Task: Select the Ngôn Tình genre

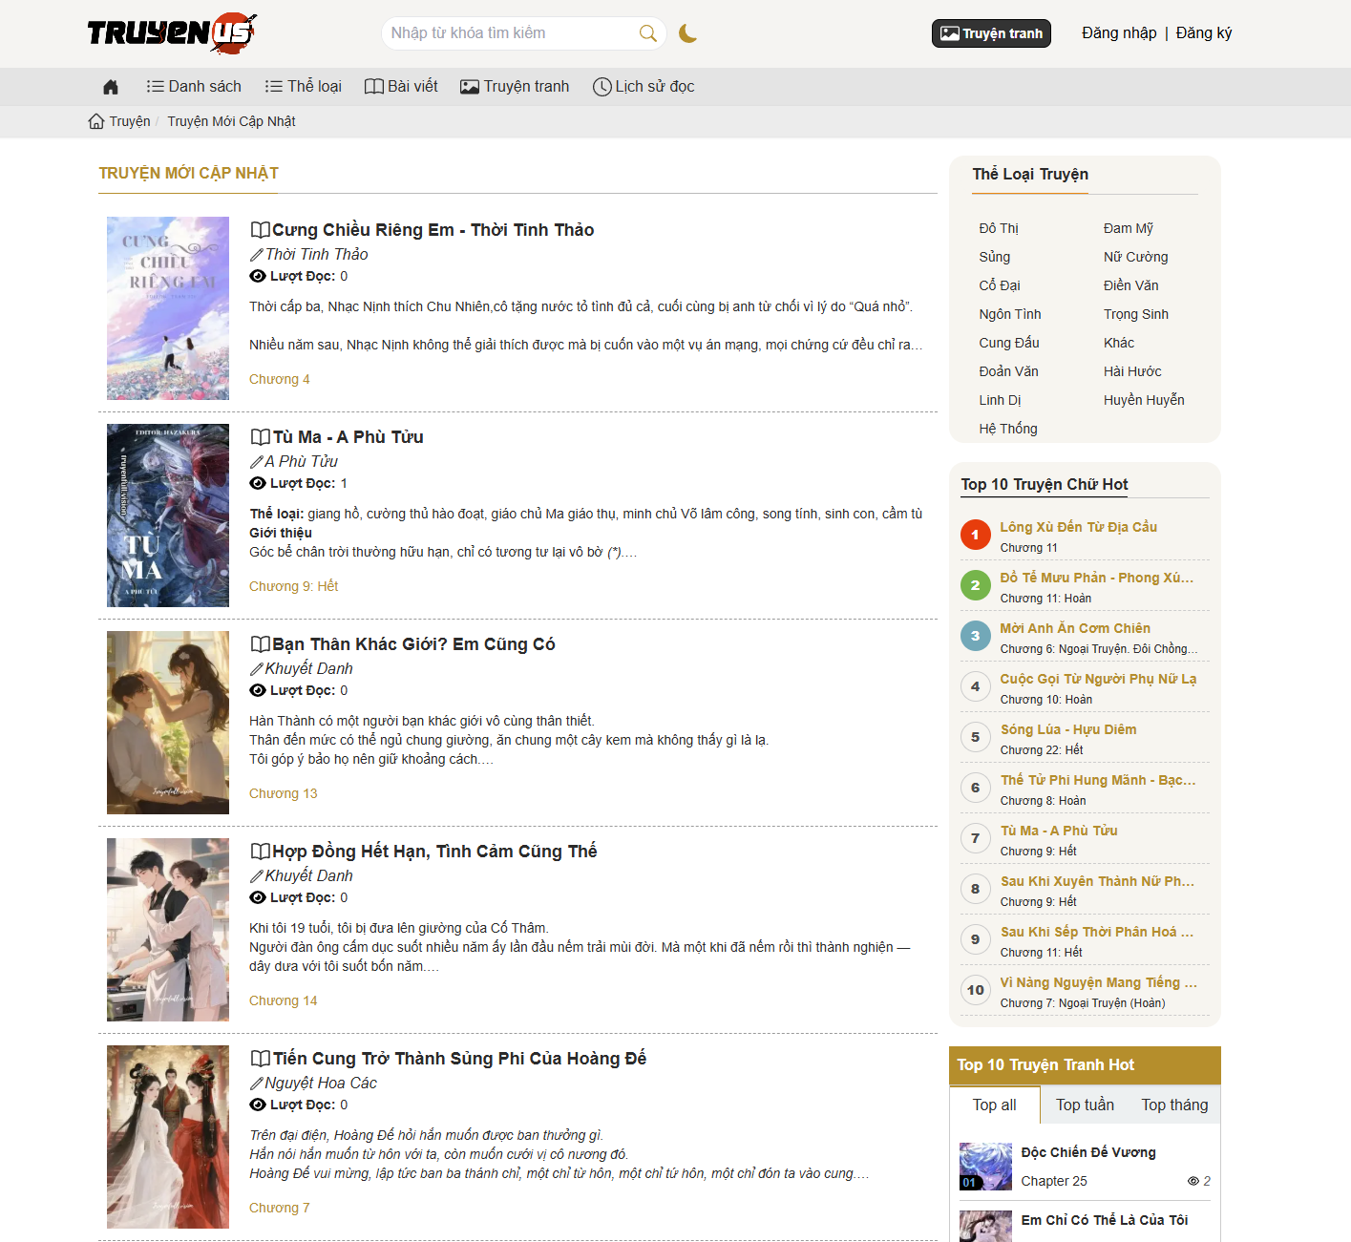Action: tap(1009, 314)
